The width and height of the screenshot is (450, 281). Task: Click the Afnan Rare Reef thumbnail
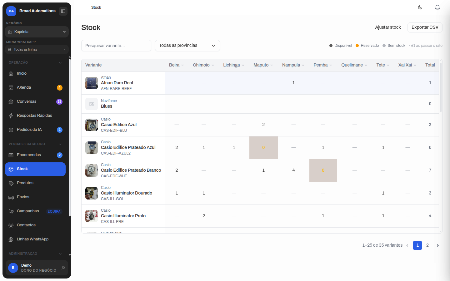click(92, 83)
